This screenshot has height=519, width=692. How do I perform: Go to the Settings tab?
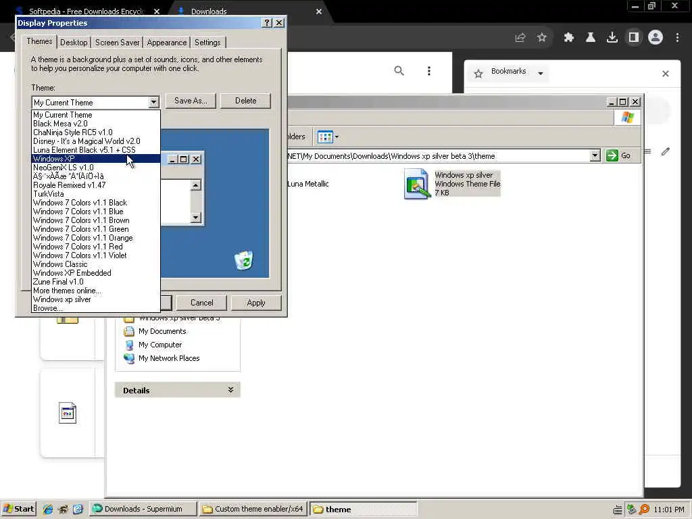pyautogui.click(x=207, y=43)
